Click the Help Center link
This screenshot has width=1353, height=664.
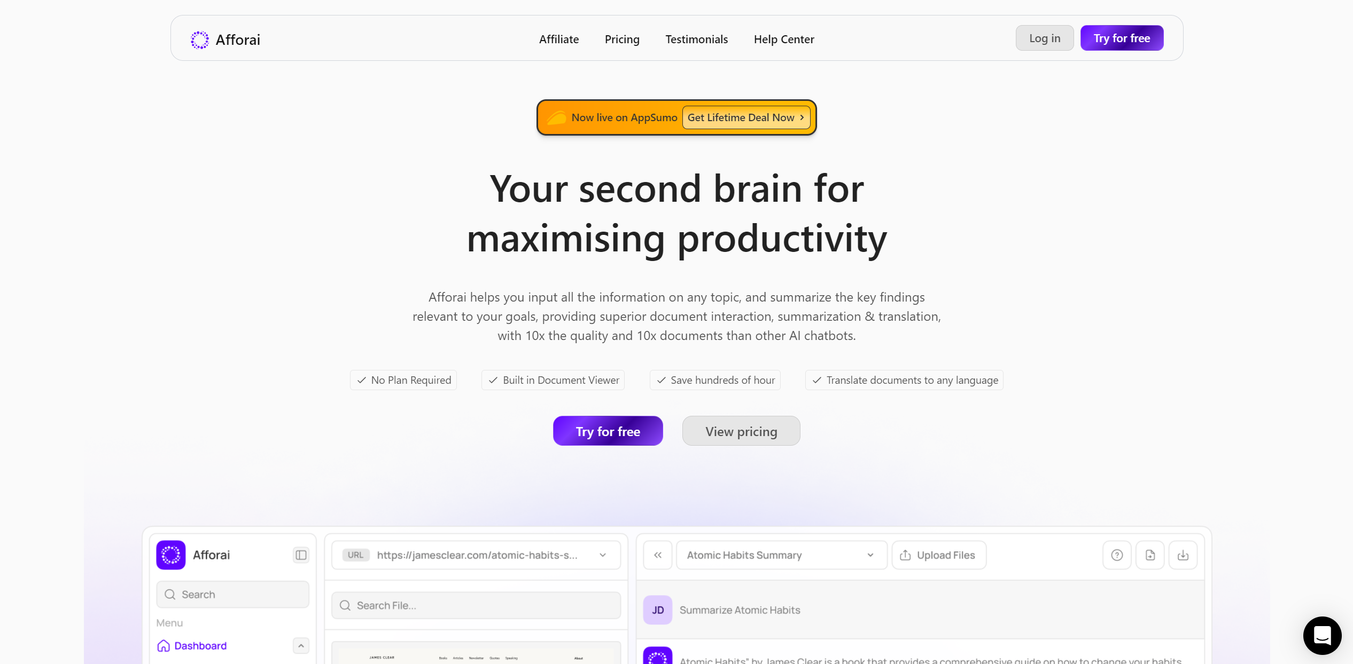pyautogui.click(x=783, y=39)
